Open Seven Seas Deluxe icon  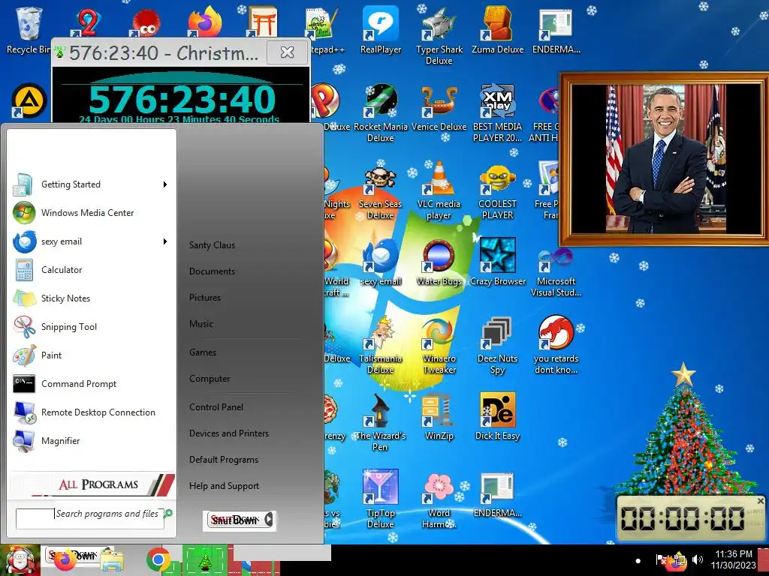click(x=381, y=193)
